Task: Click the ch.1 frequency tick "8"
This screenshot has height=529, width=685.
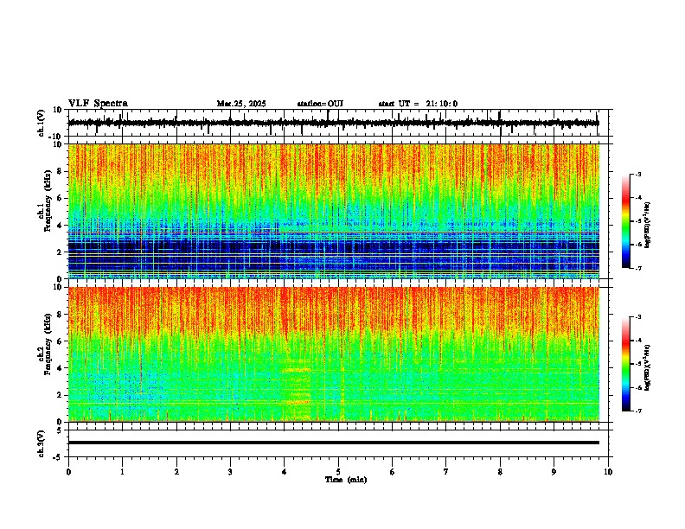Action: click(61, 171)
